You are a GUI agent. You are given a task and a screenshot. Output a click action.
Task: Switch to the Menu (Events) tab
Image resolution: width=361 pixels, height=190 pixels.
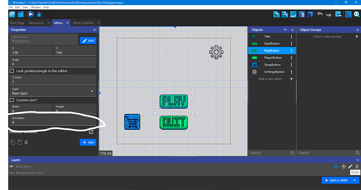83,23
